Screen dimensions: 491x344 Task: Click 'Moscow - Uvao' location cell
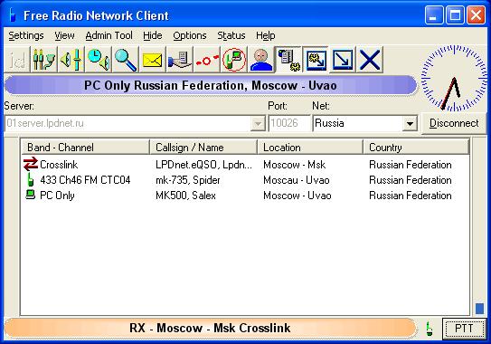297,196
